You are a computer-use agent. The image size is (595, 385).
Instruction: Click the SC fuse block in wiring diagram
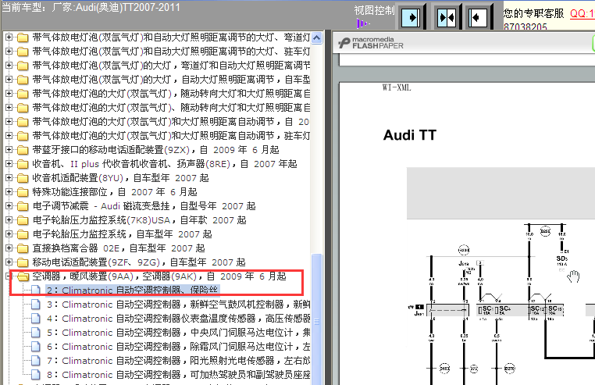click(x=520, y=310)
